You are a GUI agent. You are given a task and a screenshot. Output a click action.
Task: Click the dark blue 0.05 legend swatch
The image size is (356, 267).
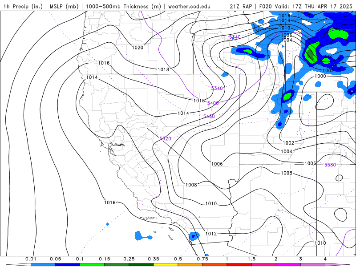point(68,265)
